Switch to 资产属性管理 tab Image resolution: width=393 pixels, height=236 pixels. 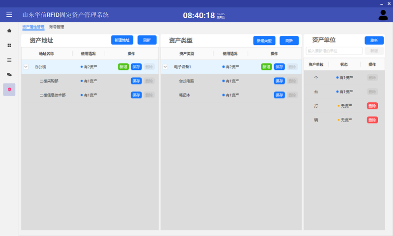pyautogui.click(x=33, y=27)
